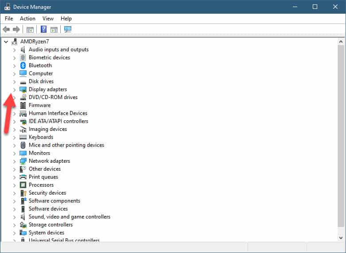This screenshot has width=346, height=253.
Task: Open Help via blue question mark icon
Action: [x=44, y=29]
